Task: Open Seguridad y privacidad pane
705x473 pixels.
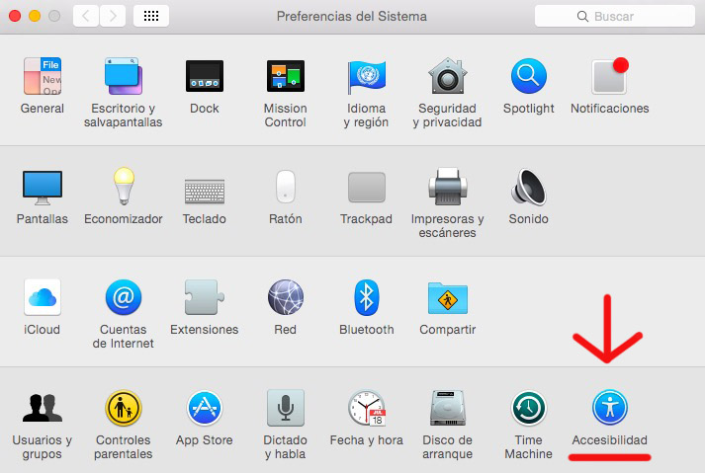Action: [x=447, y=76]
